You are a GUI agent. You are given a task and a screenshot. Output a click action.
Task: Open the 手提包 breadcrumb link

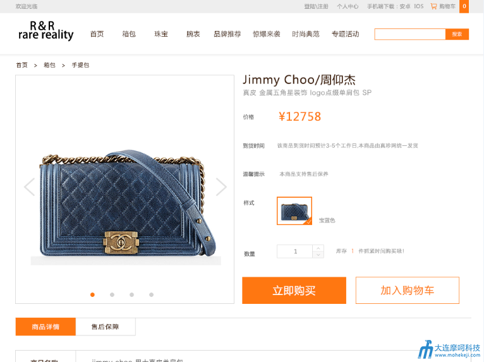click(80, 65)
